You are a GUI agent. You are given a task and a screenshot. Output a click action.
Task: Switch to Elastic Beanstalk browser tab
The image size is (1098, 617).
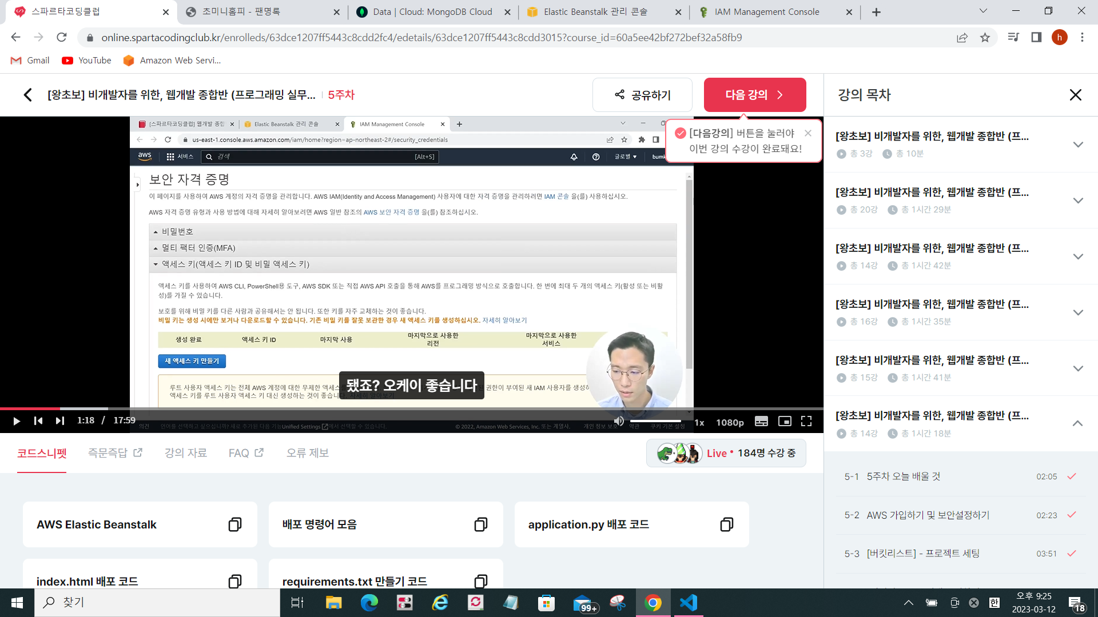603,12
